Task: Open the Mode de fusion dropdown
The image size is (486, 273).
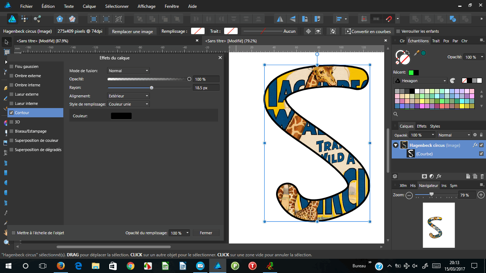Action: [x=128, y=71]
